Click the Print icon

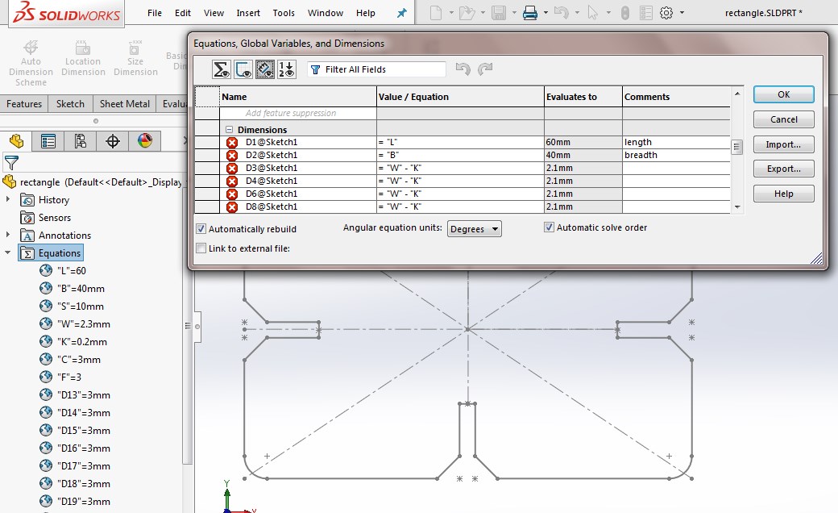pos(529,12)
